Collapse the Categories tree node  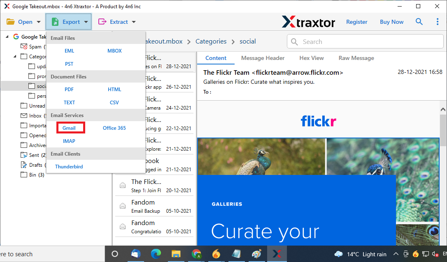(x=15, y=57)
